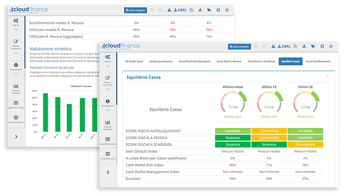Click Valutazione sintetica heading
Screen dimensions: 344x194
51,49
